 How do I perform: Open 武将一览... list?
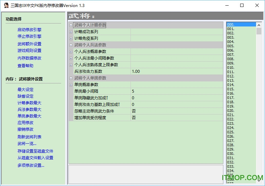click(27, 144)
